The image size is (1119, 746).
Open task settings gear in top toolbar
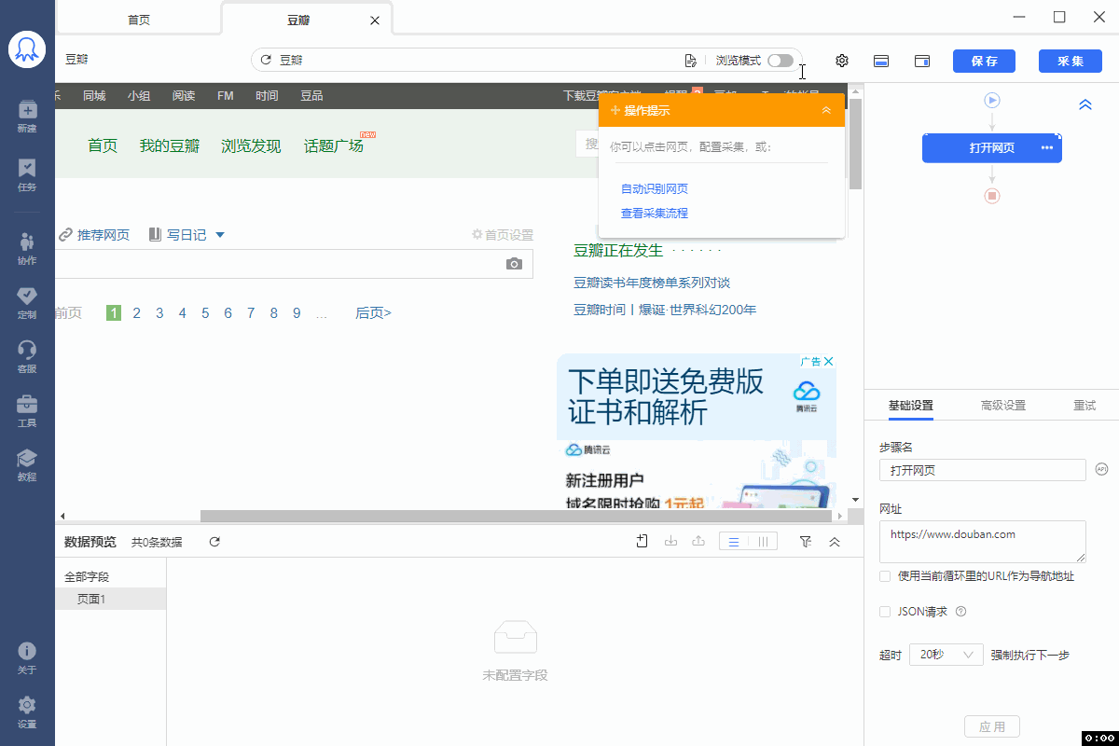(x=842, y=61)
